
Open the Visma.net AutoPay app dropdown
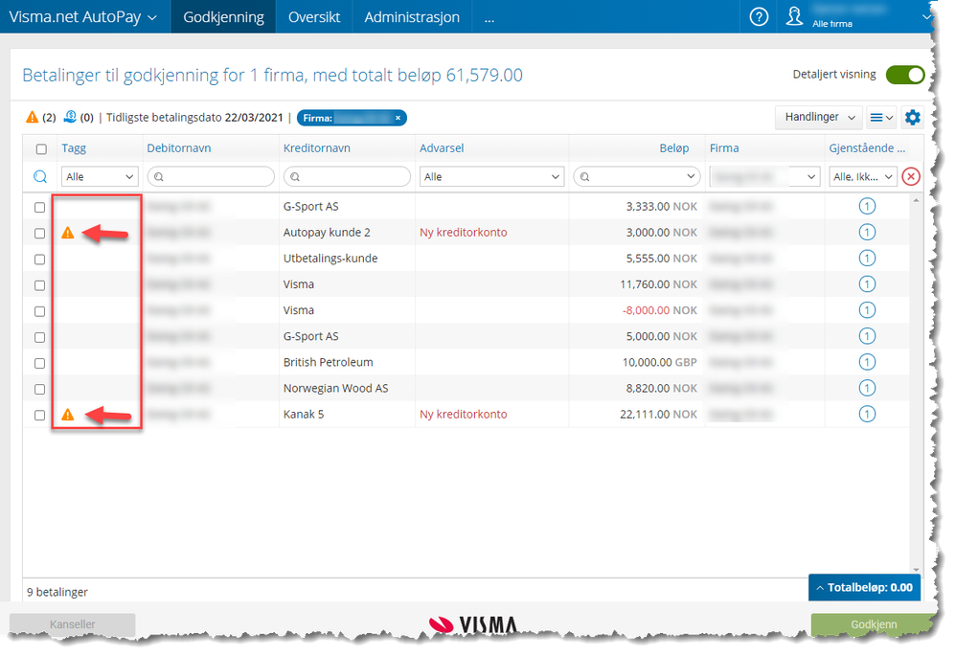pyautogui.click(x=83, y=16)
